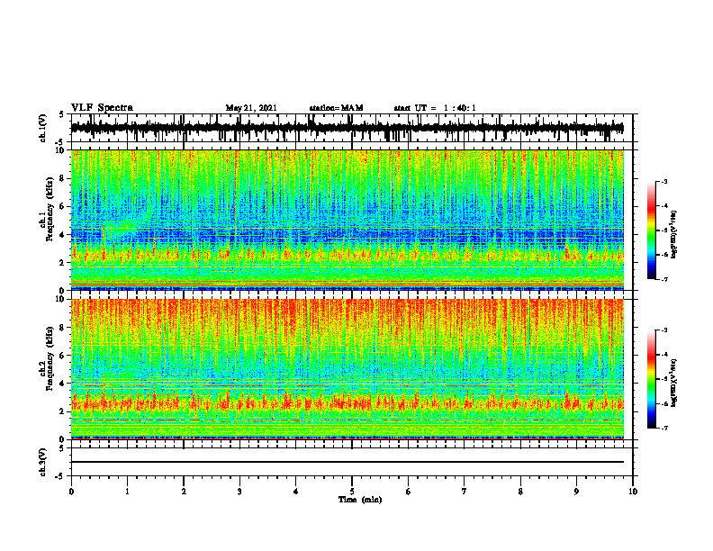713x551 pixels.
Task: Click the ch.1 color bar log(PSD) label
Action: pyautogui.click(x=674, y=235)
